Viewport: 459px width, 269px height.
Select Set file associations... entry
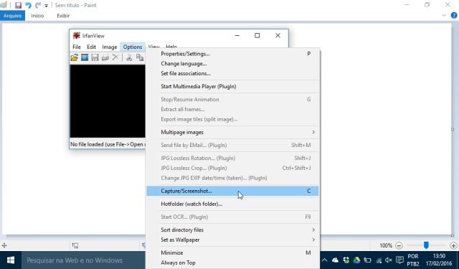(x=232, y=73)
